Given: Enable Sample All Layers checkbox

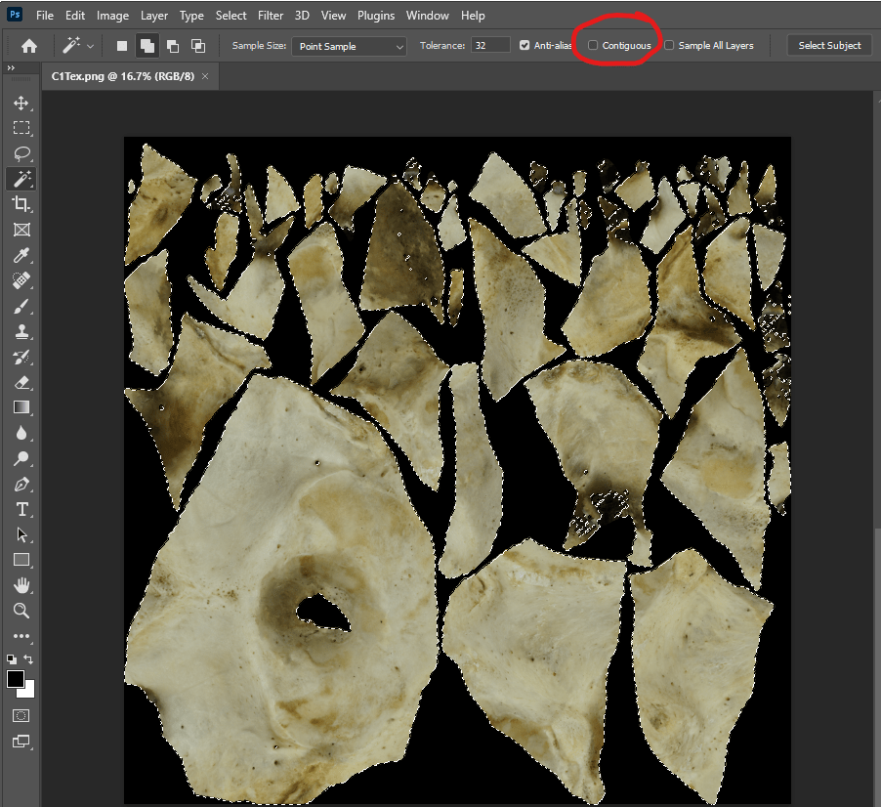Looking at the screenshot, I should 669,46.
